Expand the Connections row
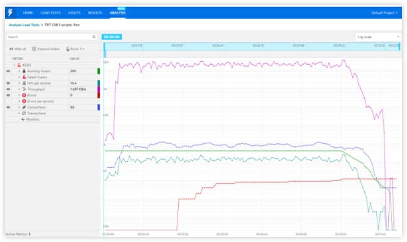The height and width of the screenshot is (242, 407). coord(19,107)
